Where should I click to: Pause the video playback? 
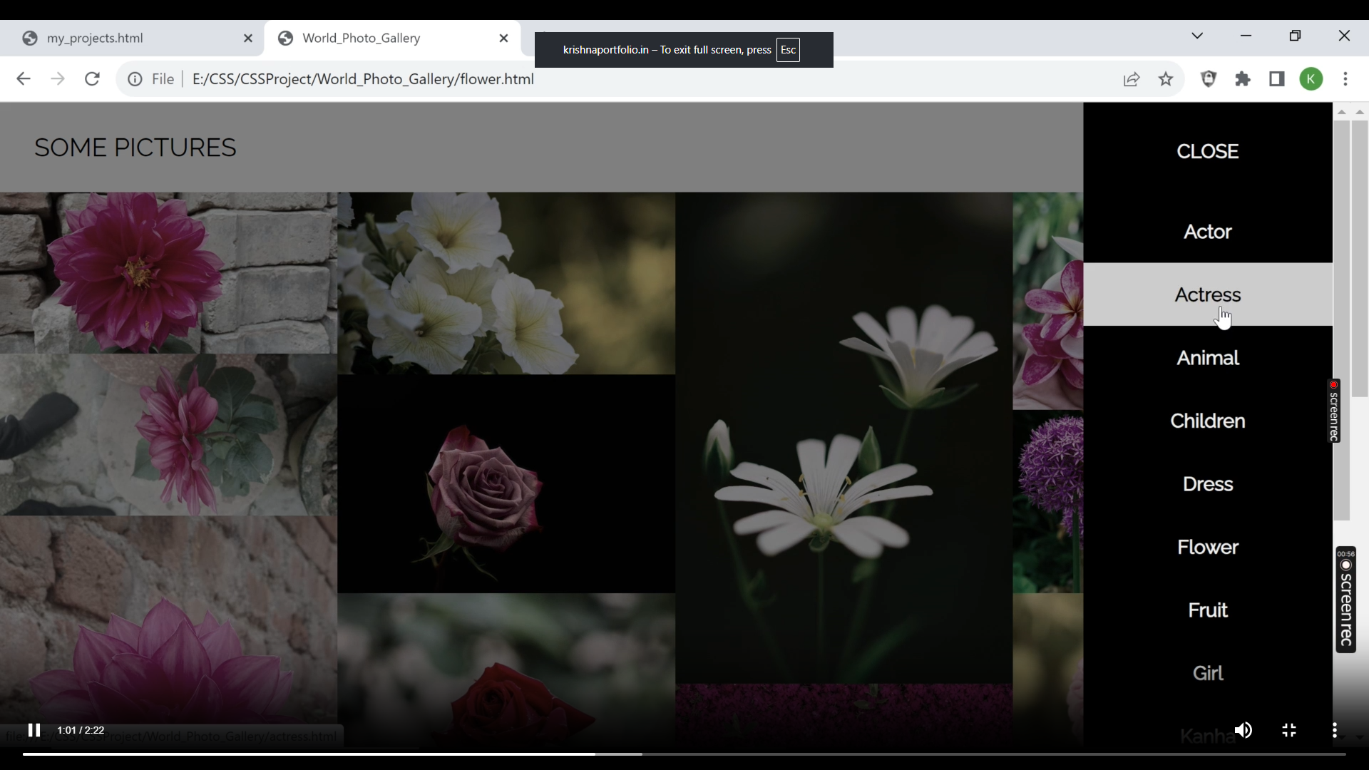pos(34,730)
